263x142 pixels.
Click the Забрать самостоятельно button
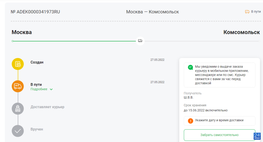(219, 135)
